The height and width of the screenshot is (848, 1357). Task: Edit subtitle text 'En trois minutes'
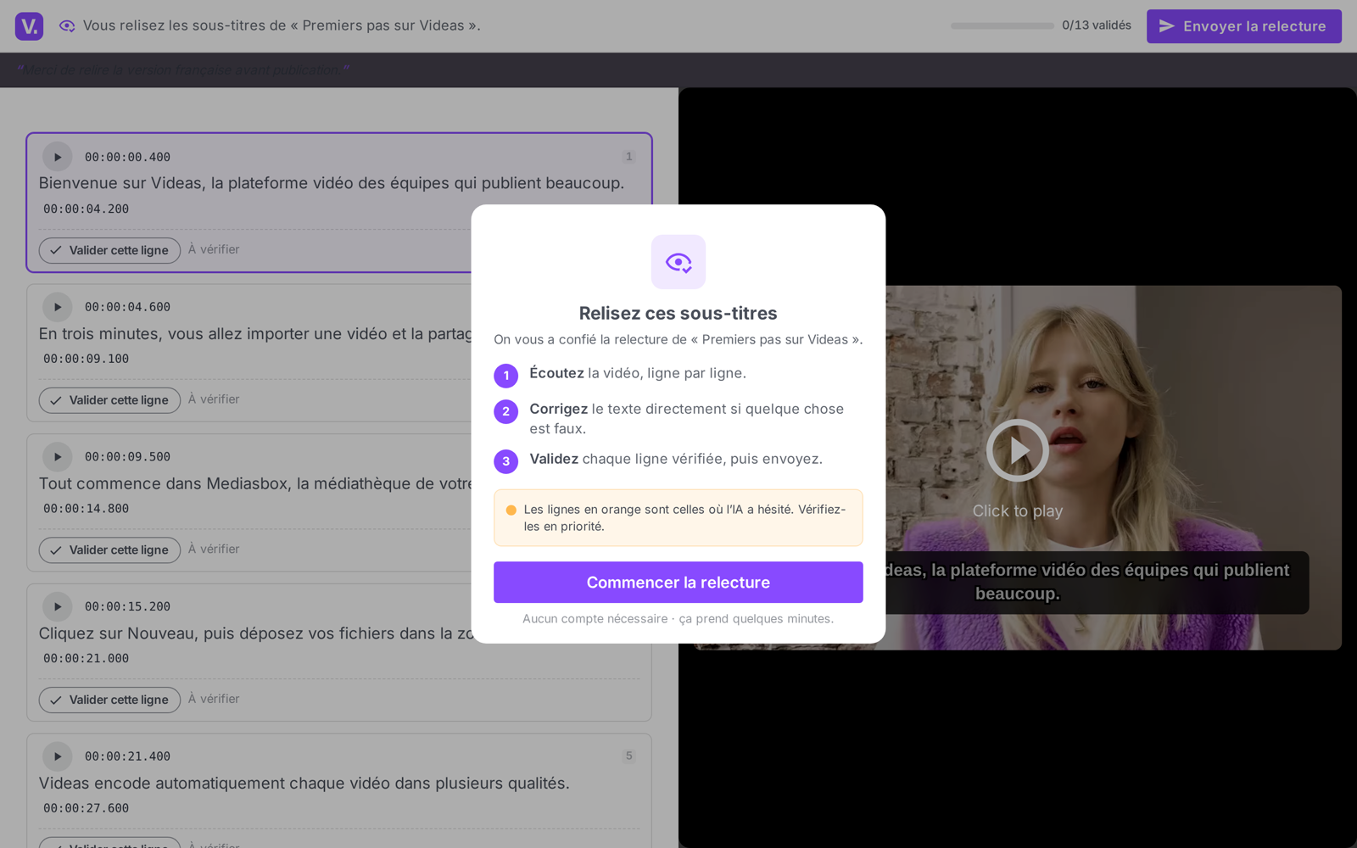point(254,334)
